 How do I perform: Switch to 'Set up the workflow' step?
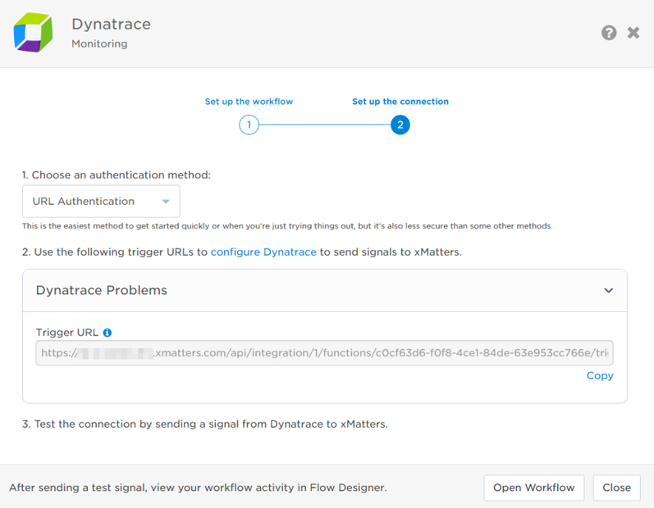pyautogui.click(x=249, y=102)
